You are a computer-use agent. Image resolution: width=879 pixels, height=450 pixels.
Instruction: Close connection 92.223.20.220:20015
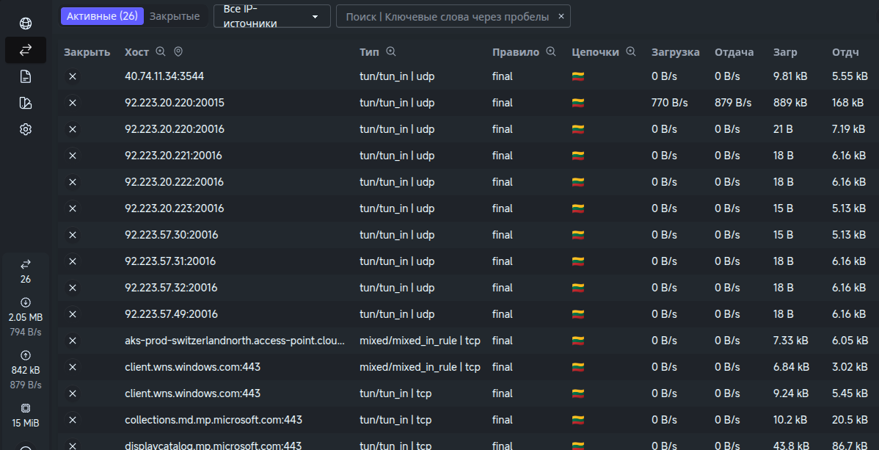[x=73, y=103]
